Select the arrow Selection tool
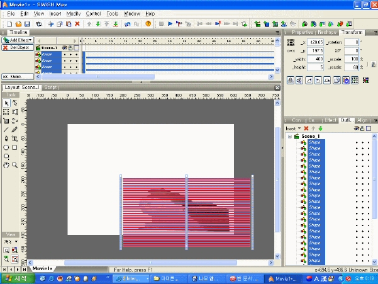Screen dimensions: 378x284 (6, 103)
